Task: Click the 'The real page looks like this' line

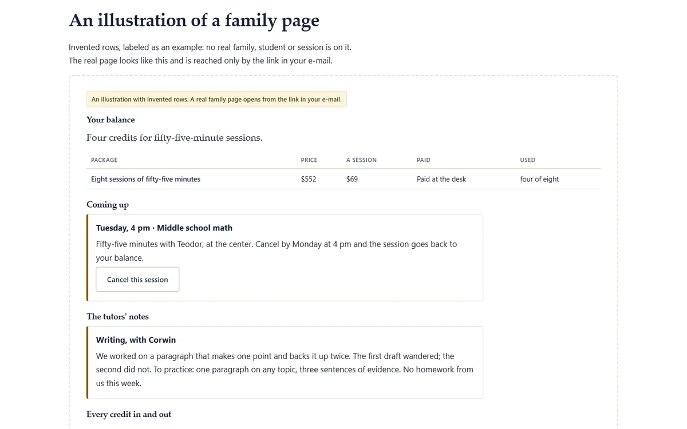Action: (x=200, y=60)
